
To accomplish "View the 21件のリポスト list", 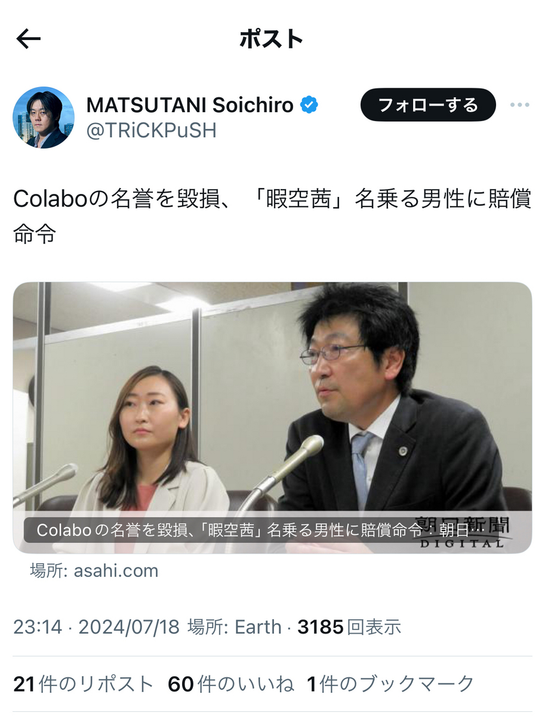I will (84, 684).
